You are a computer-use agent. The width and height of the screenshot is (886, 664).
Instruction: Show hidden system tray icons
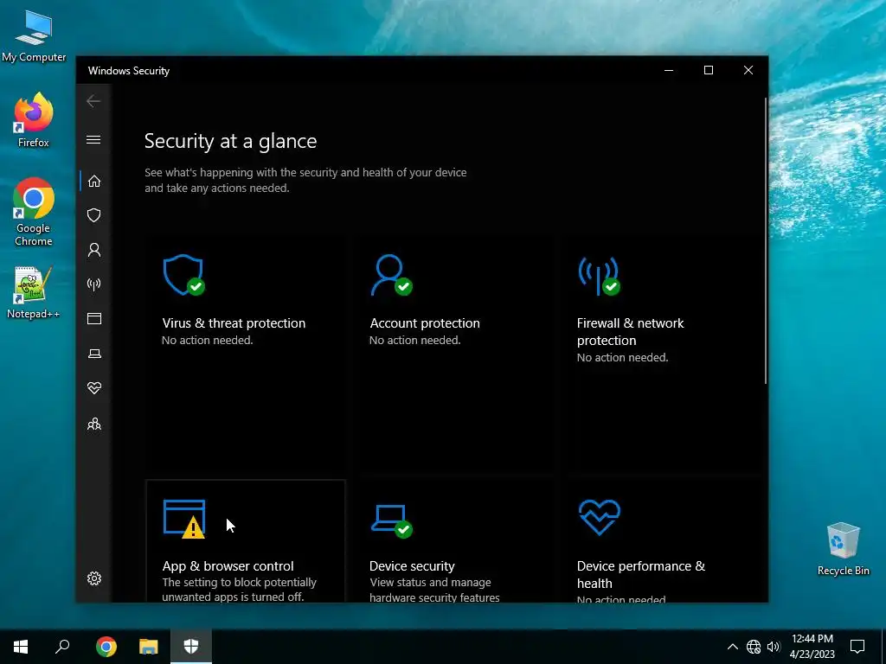[732, 647]
